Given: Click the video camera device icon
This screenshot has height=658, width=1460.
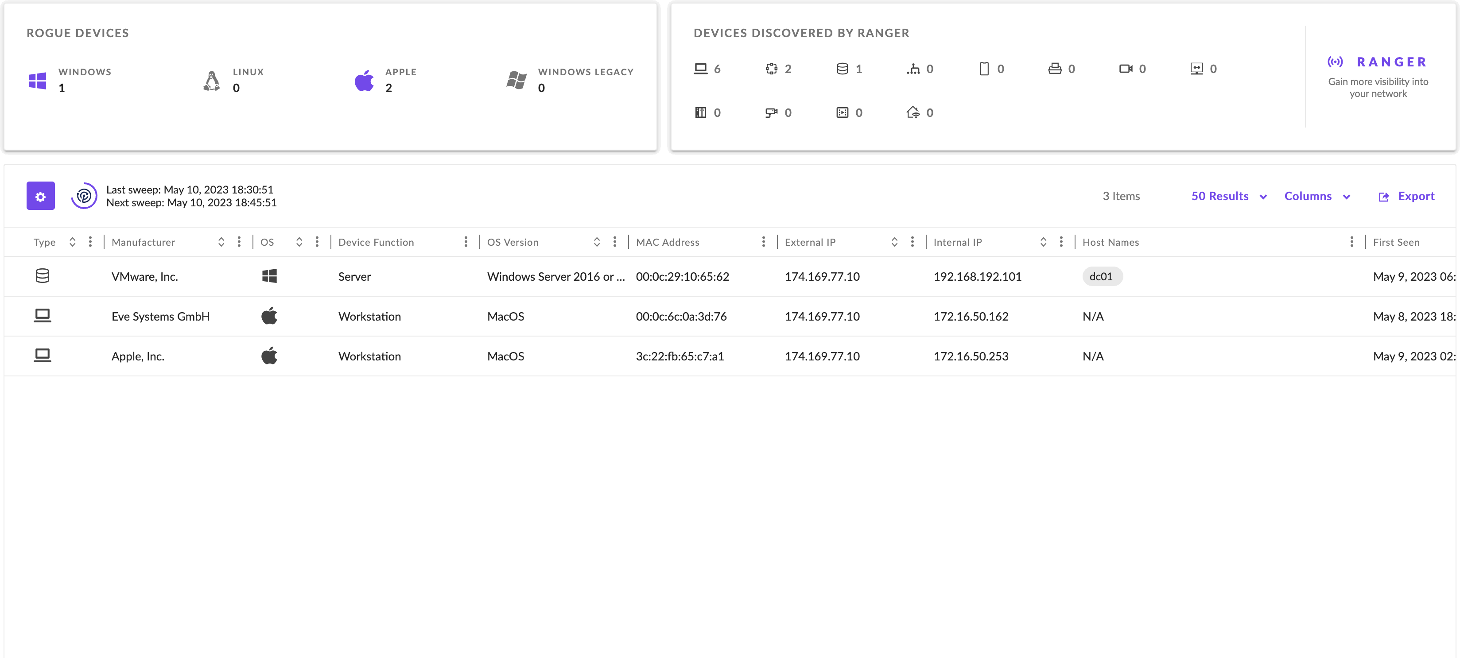Looking at the screenshot, I should (1125, 69).
